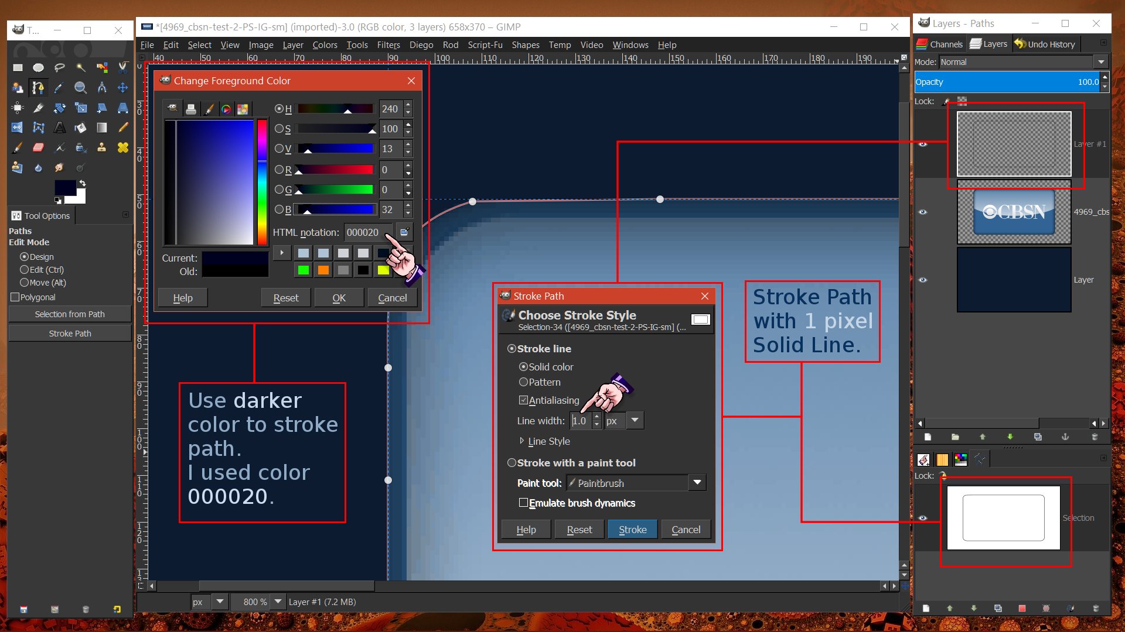Open the line width unit dropdown
This screenshot has width=1125, height=632.
coord(635,421)
